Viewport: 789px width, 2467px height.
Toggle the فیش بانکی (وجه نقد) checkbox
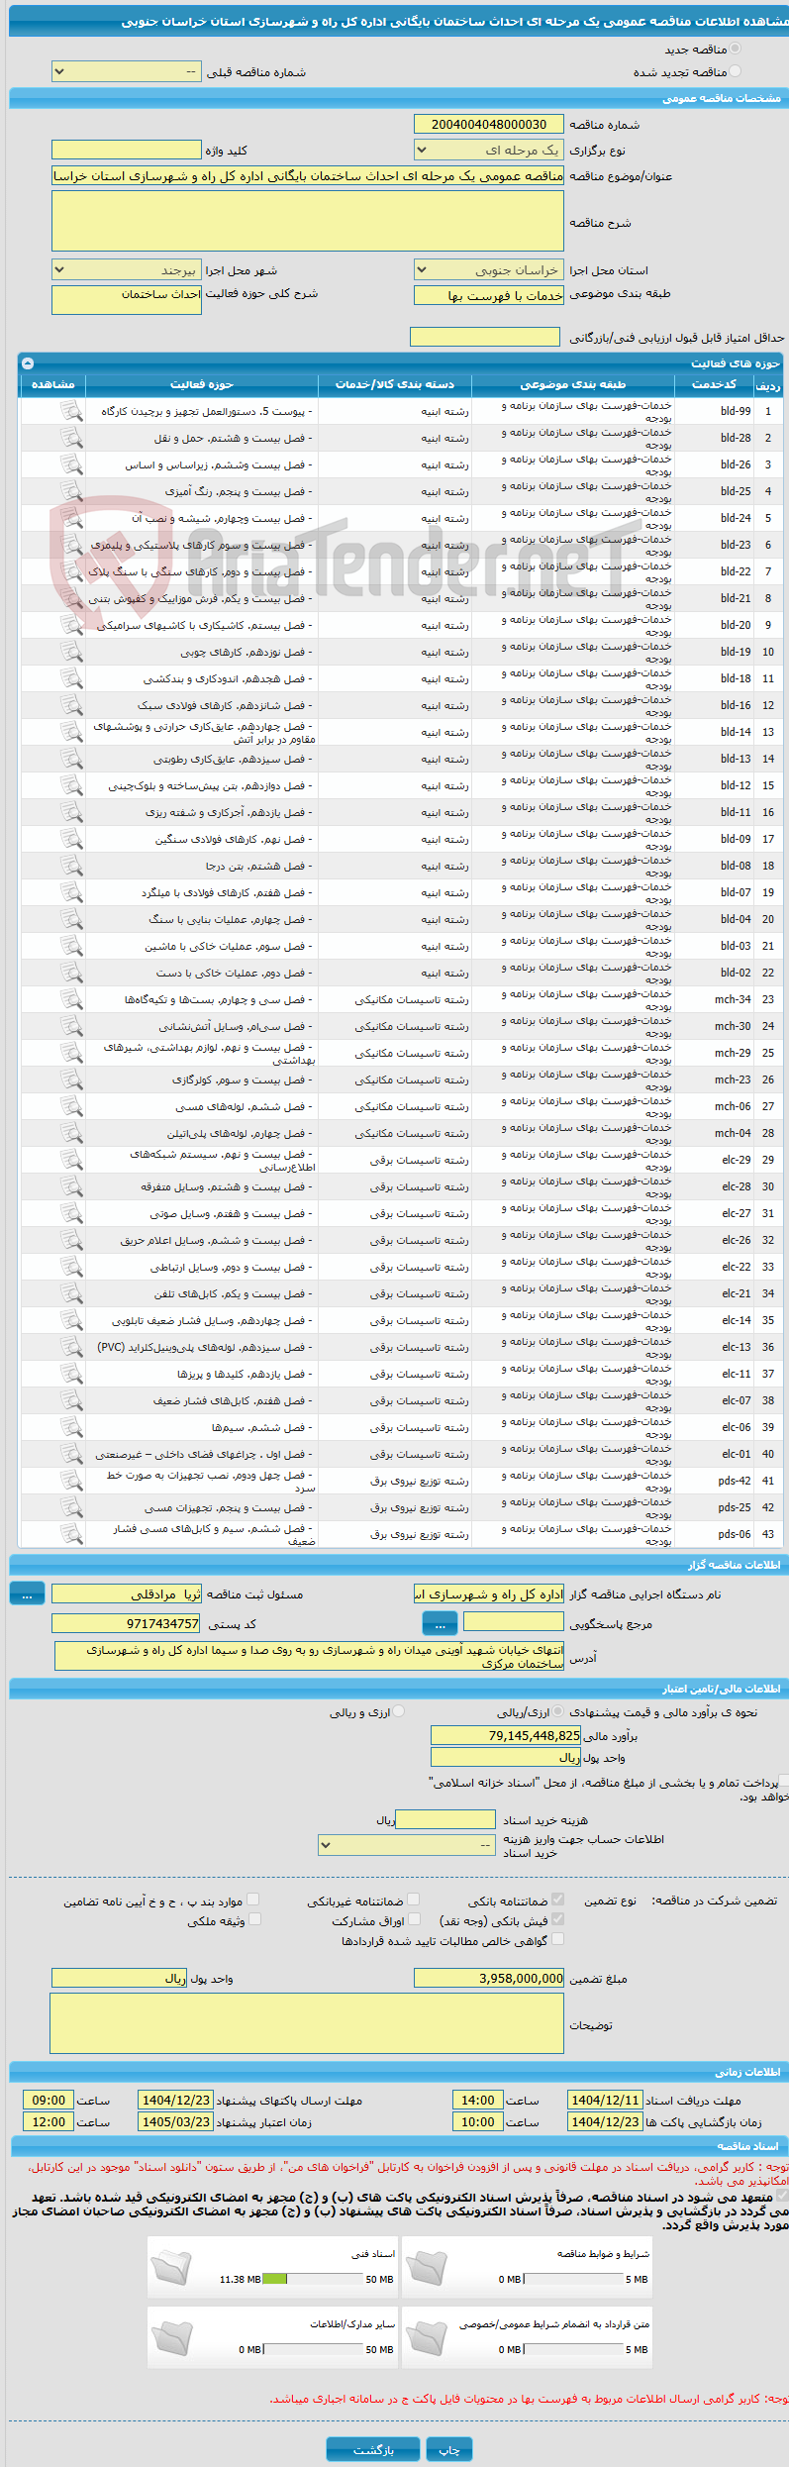(x=557, y=1919)
